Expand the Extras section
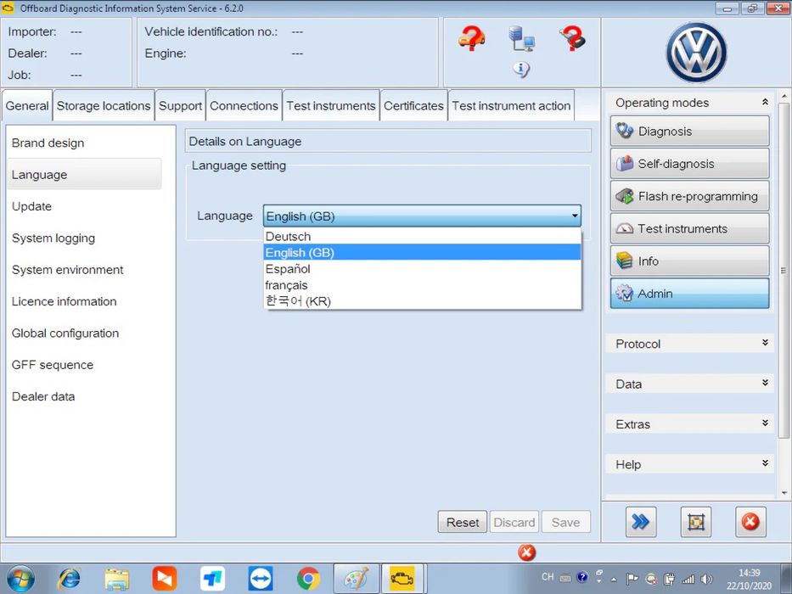 [689, 424]
